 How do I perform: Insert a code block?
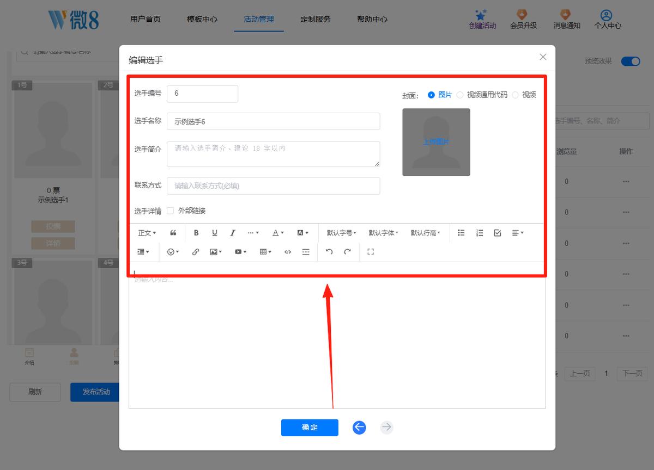click(288, 252)
